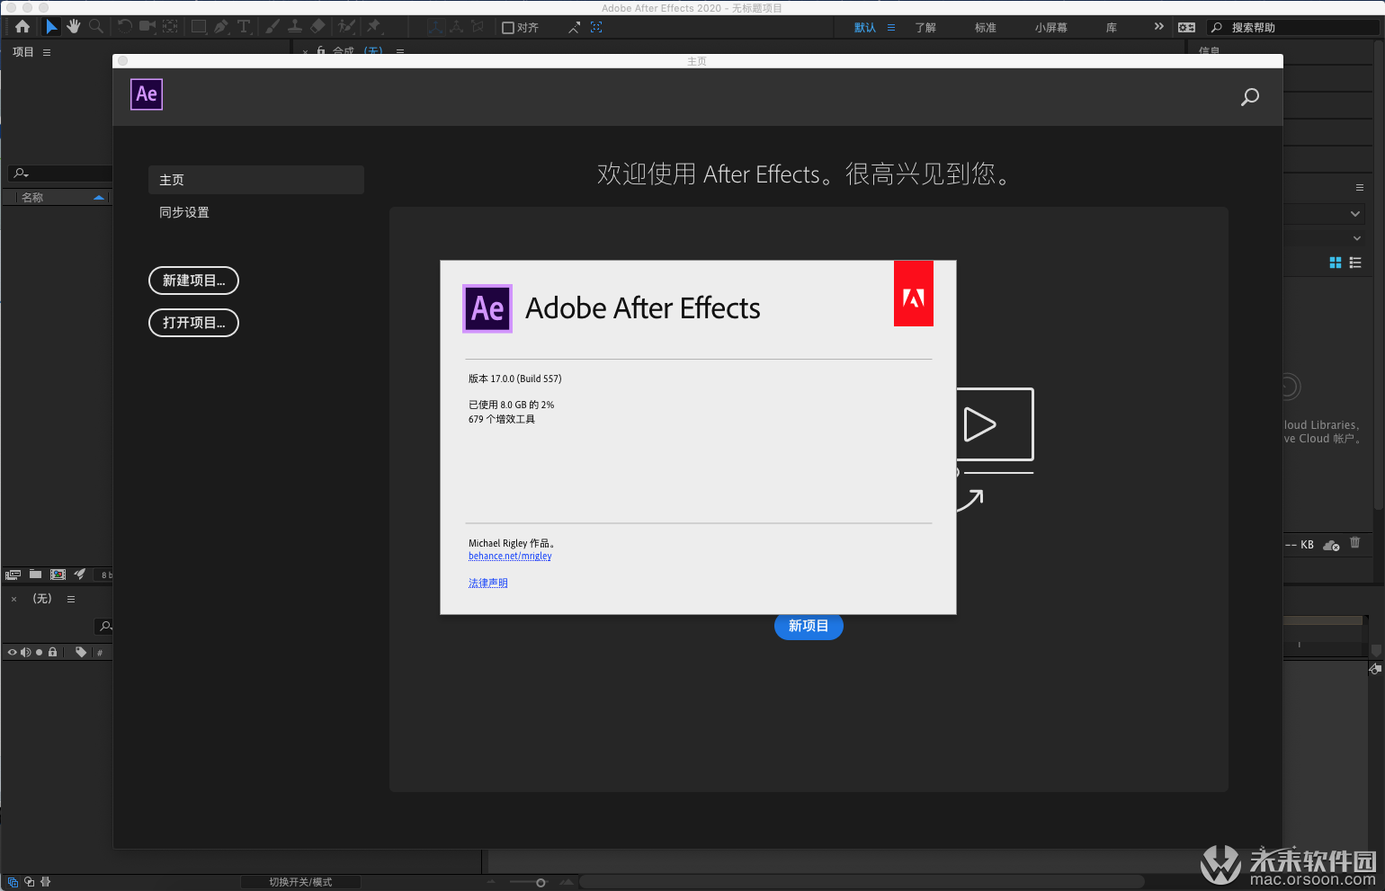The image size is (1385, 891).
Task: Create a new composition via project panel icon
Action: pos(58,574)
